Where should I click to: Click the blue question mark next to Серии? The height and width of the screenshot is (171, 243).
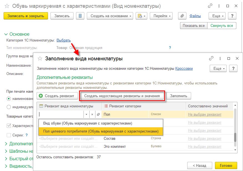tap(27, 135)
